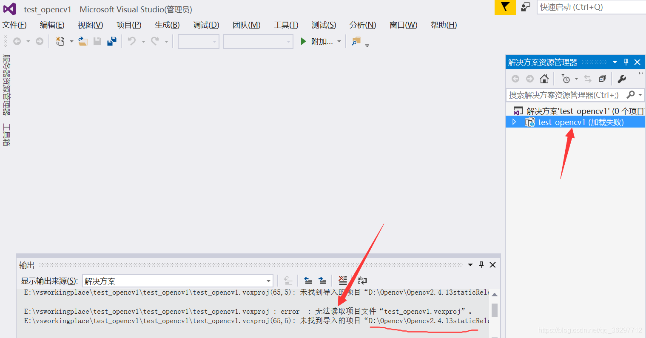Viewport: 646px width, 338px height.
Task: Open the 工具(T) menu
Action: coord(286,25)
